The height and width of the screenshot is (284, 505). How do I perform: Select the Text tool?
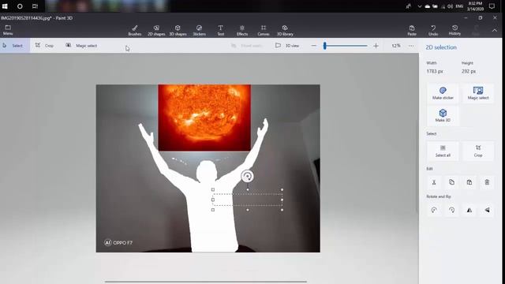pyautogui.click(x=221, y=30)
